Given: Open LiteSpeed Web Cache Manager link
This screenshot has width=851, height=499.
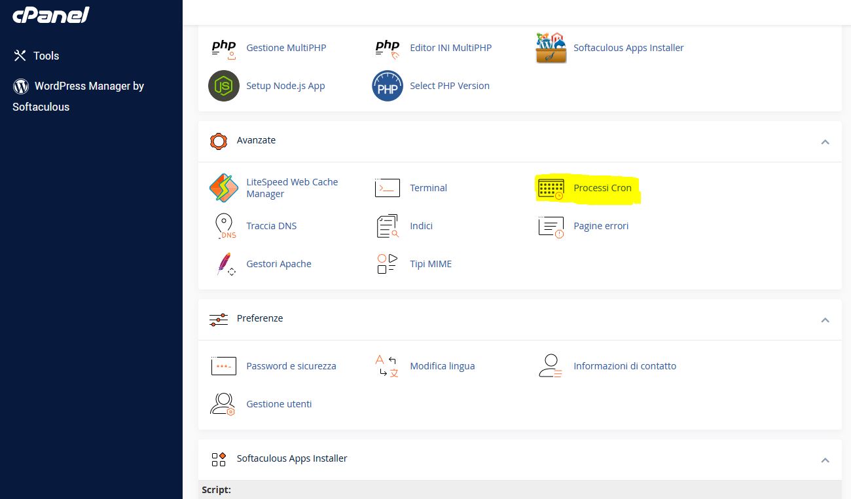Looking at the screenshot, I should [x=292, y=188].
